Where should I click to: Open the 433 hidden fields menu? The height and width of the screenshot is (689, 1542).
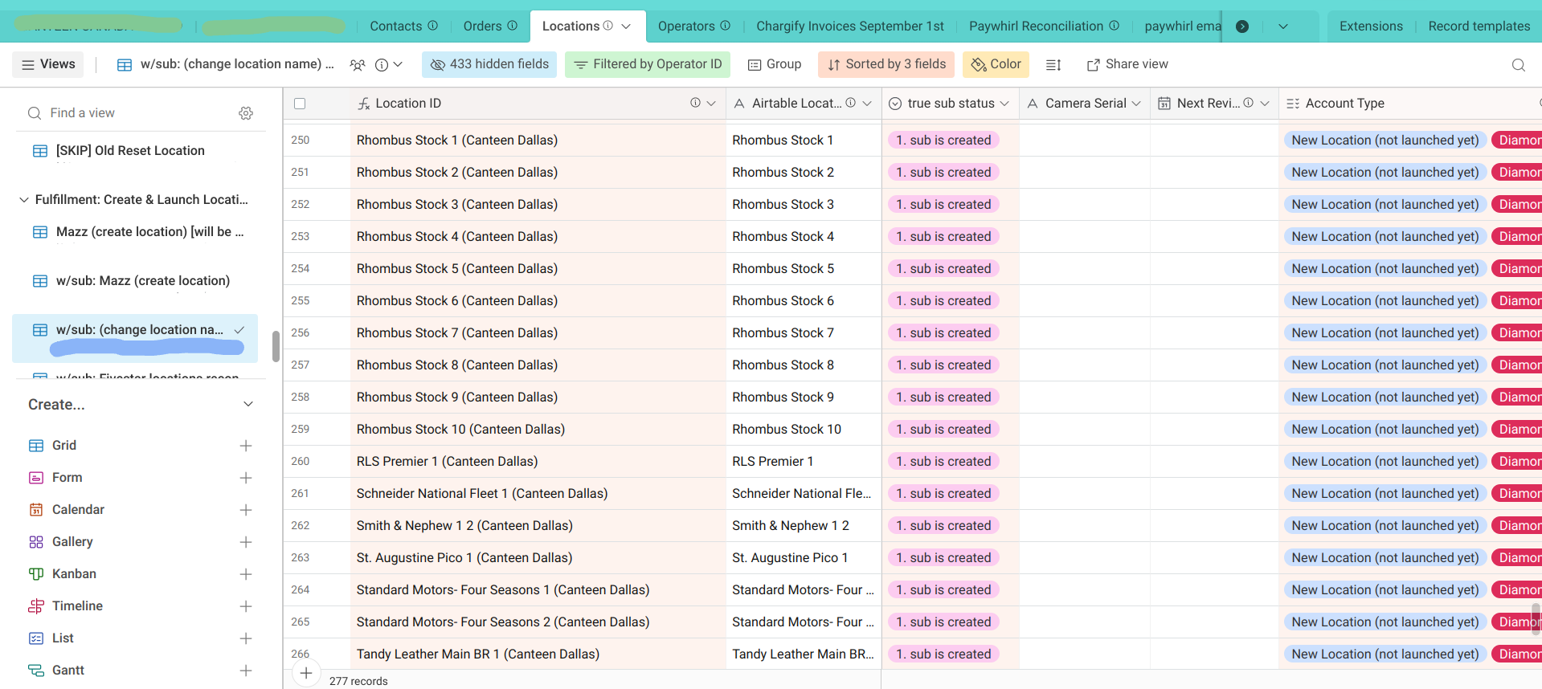tap(489, 64)
